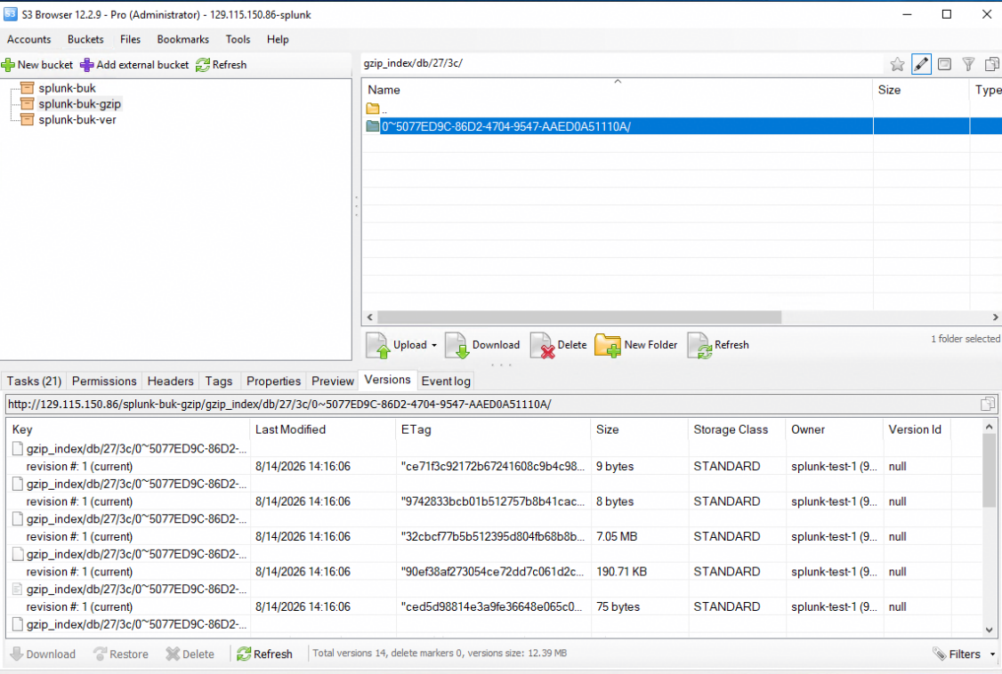This screenshot has width=1002, height=674.
Task: Click horizontal scrollbar of file list
Action: pyautogui.click(x=579, y=317)
